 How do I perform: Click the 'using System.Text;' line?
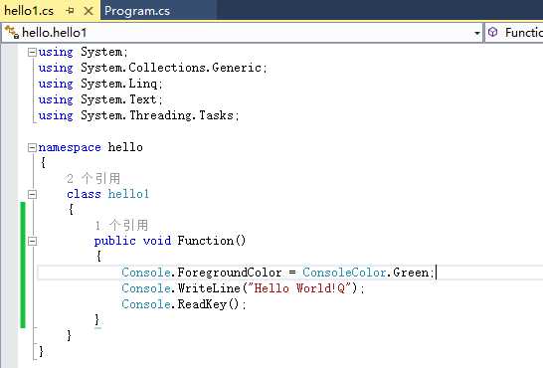[x=100, y=99]
